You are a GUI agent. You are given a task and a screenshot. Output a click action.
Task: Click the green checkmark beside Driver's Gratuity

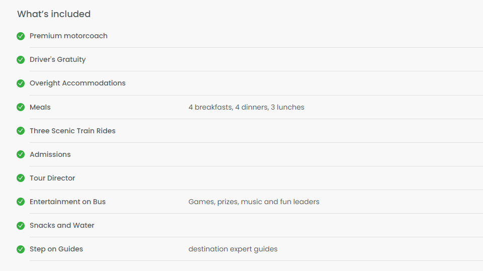tap(21, 60)
